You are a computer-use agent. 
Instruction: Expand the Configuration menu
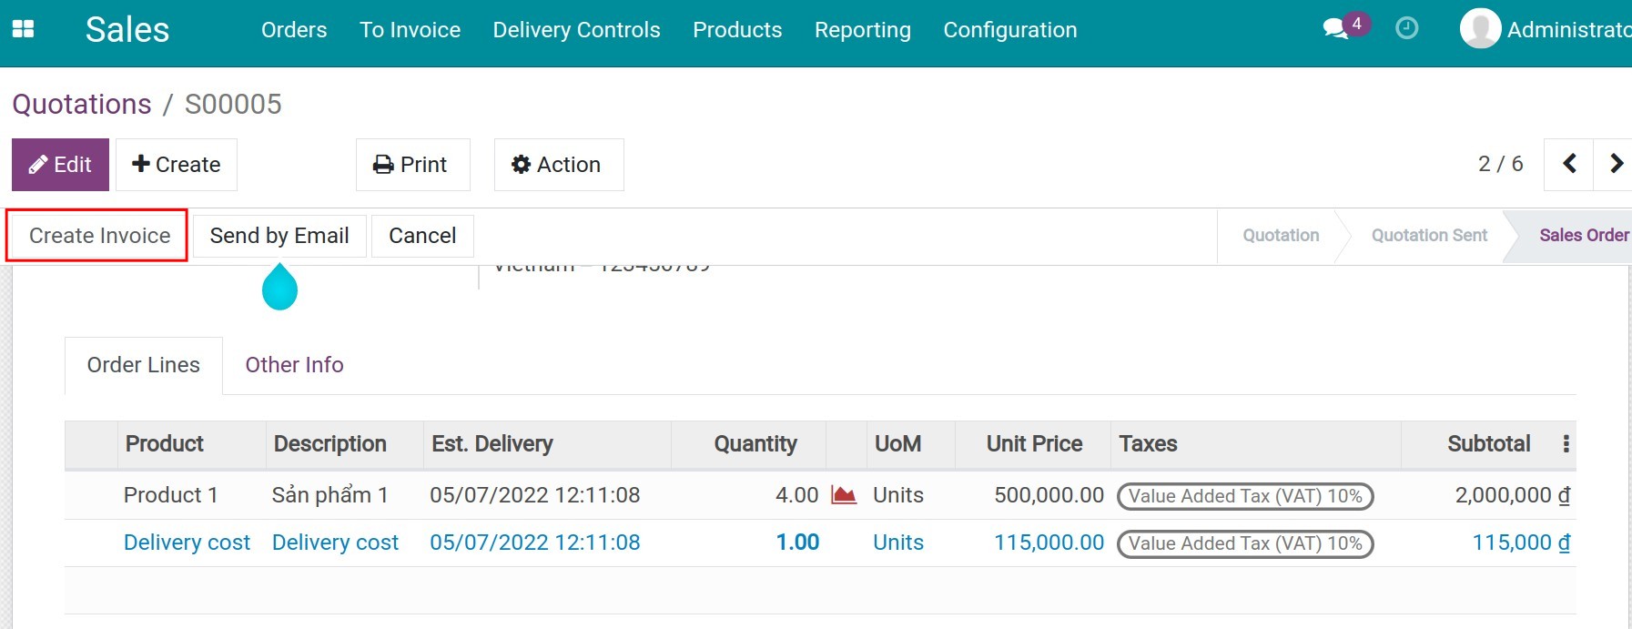[1009, 30]
